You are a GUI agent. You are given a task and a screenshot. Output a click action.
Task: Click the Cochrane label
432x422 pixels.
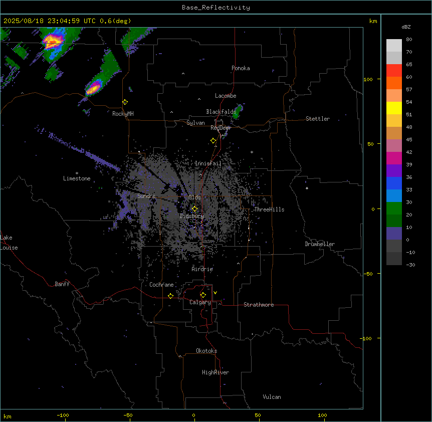[161, 285]
